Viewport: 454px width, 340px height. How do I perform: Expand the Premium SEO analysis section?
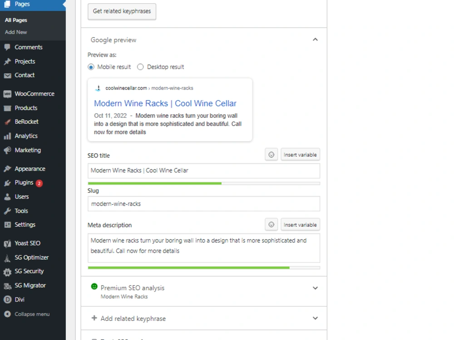click(x=316, y=288)
